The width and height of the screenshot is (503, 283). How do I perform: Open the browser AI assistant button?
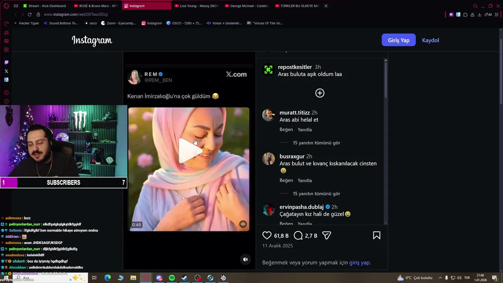pos(488,15)
